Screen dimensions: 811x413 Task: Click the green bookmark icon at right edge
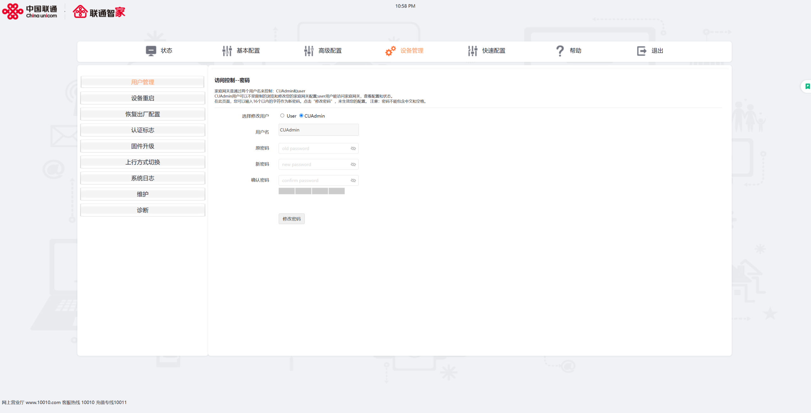pos(808,86)
